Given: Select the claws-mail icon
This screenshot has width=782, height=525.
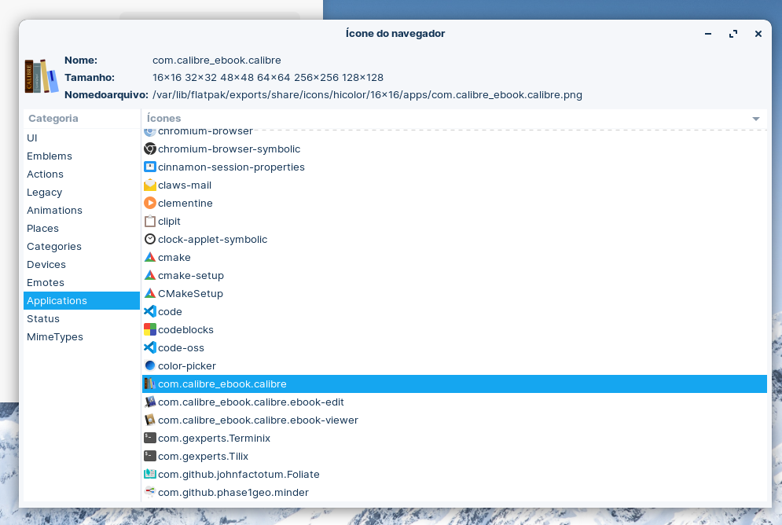Looking at the screenshot, I should (x=185, y=185).
